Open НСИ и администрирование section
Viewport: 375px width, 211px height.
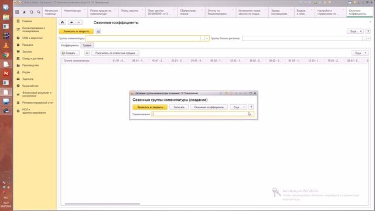(x=34, y=111)
